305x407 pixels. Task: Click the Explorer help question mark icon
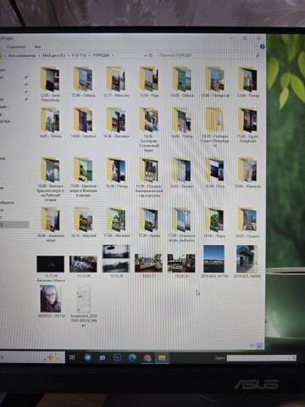(263, 47)
